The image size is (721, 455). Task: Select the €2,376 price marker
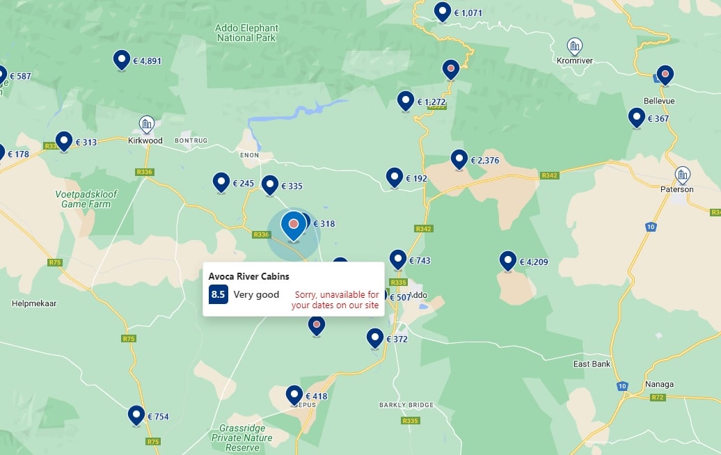click(459, 159)
